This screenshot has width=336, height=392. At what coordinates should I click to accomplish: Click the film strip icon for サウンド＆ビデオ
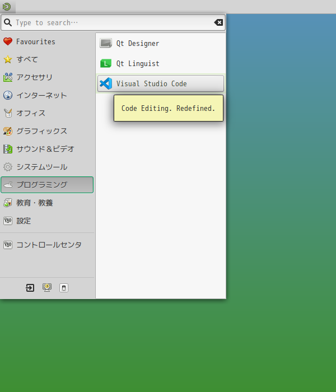[x=8, y=149]
